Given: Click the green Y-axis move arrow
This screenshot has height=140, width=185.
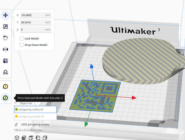Looking at the screenshot, I should point(86,124).
